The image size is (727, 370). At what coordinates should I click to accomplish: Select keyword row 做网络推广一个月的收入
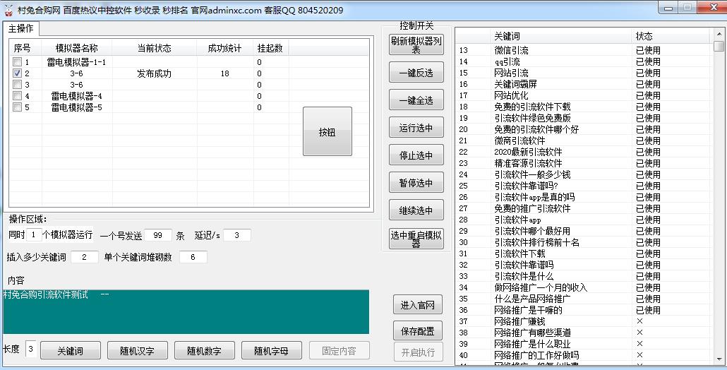(x=583, y=287)
